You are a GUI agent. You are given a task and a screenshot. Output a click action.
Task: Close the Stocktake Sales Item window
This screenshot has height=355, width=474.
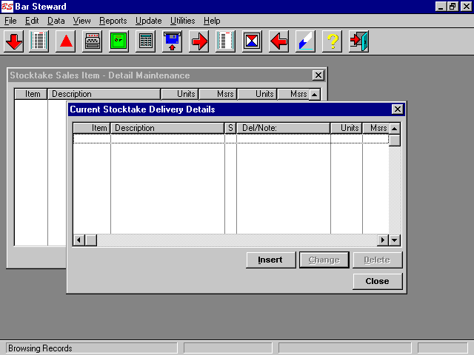[318, 75]
